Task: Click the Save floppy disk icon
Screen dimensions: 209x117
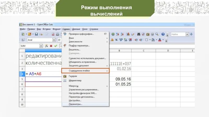Action: coord(36,34)
